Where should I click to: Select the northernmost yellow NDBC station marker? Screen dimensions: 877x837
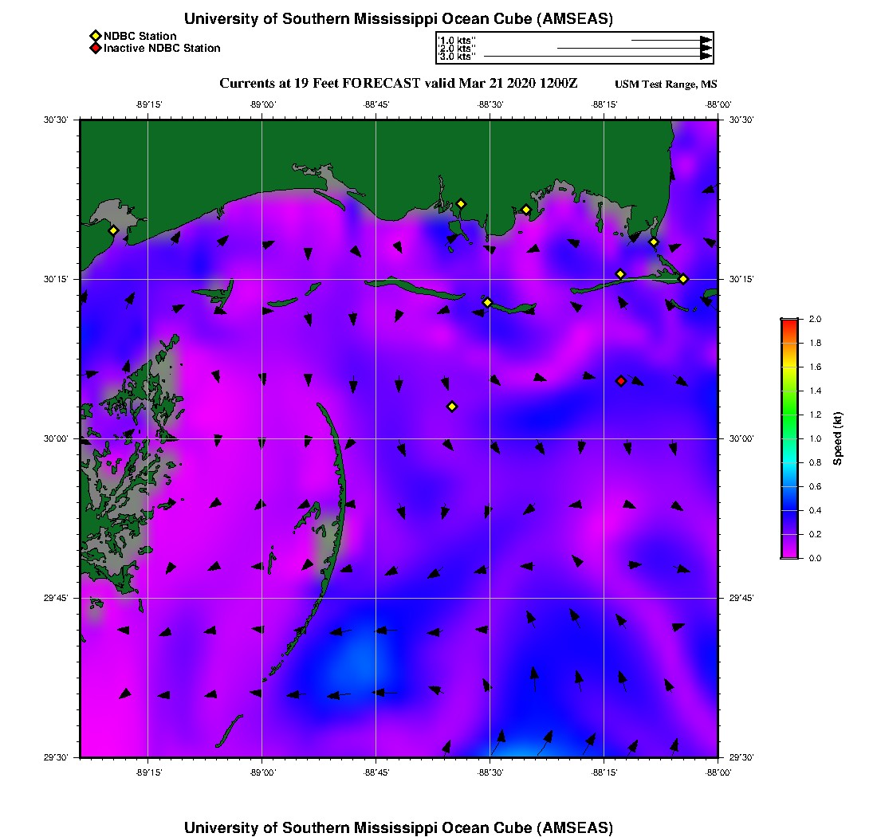[x=461, y=203]
